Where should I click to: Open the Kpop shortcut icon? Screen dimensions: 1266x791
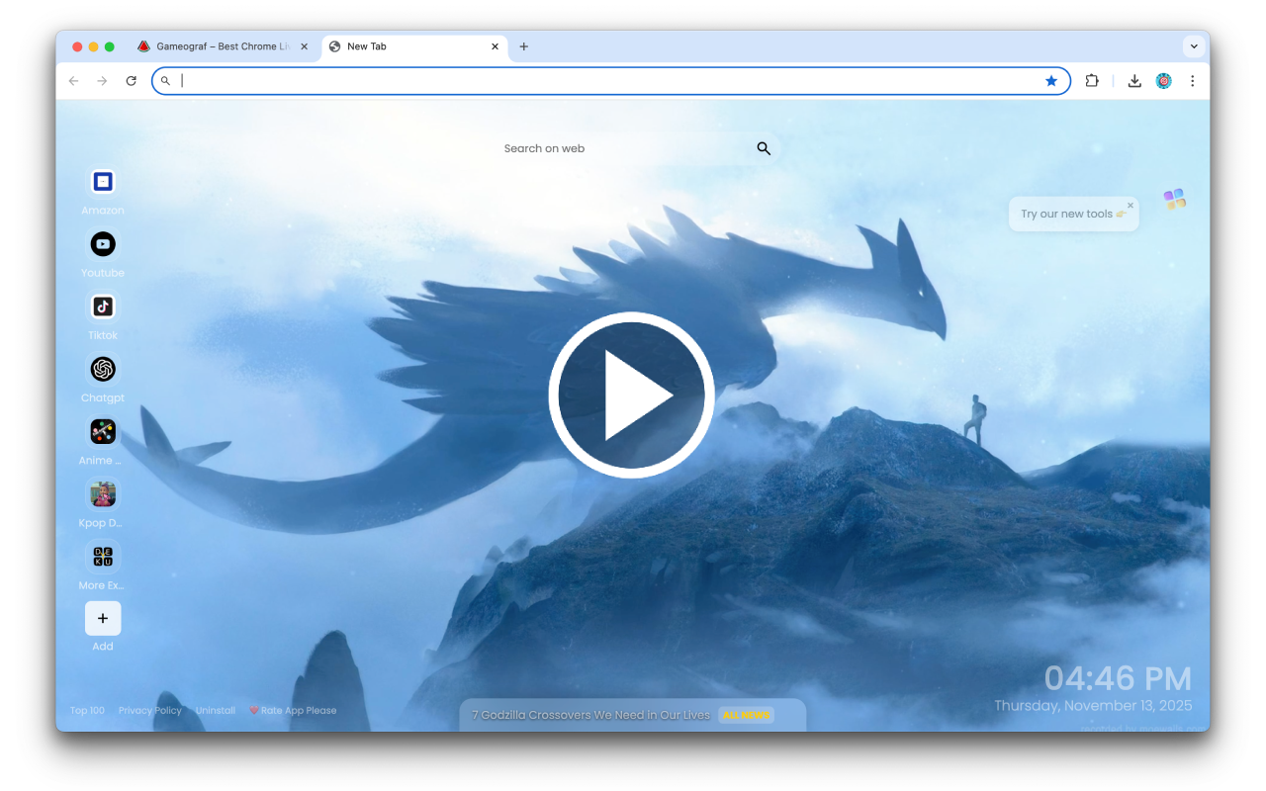click(x=103, y=493)
